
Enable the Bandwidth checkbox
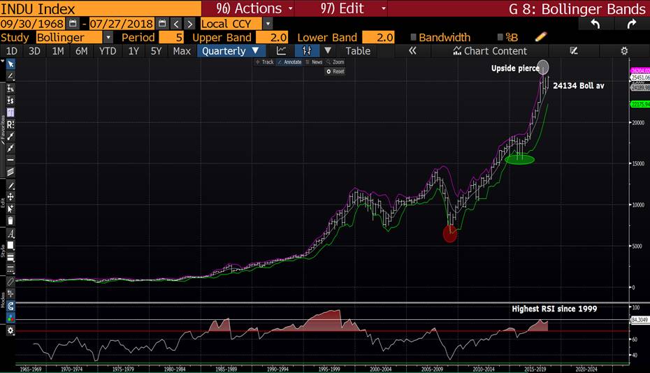(413, 37)
